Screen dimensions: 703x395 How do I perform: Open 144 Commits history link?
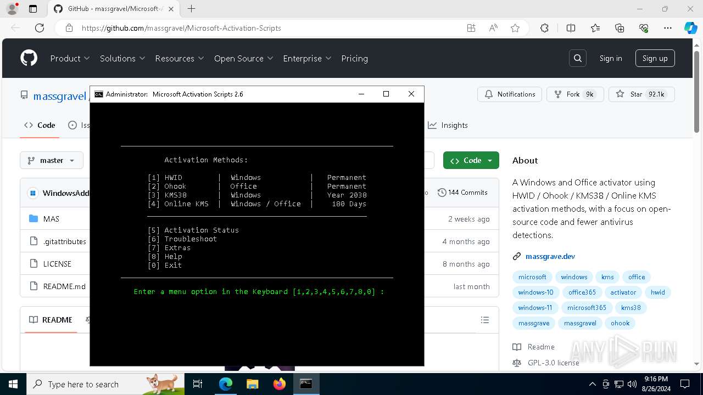coord(462,193)
